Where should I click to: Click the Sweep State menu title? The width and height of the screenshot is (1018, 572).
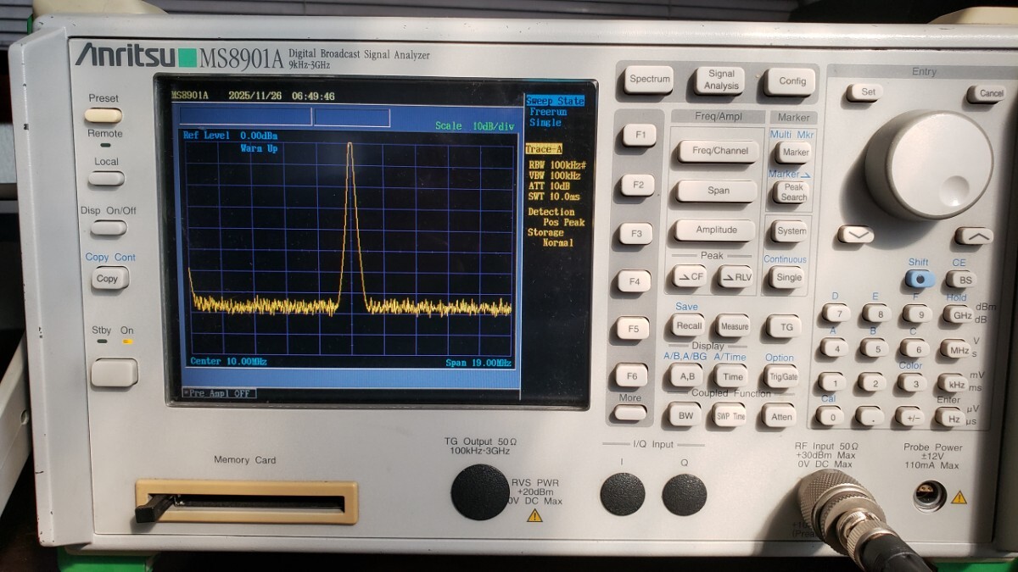click(555, 101)
